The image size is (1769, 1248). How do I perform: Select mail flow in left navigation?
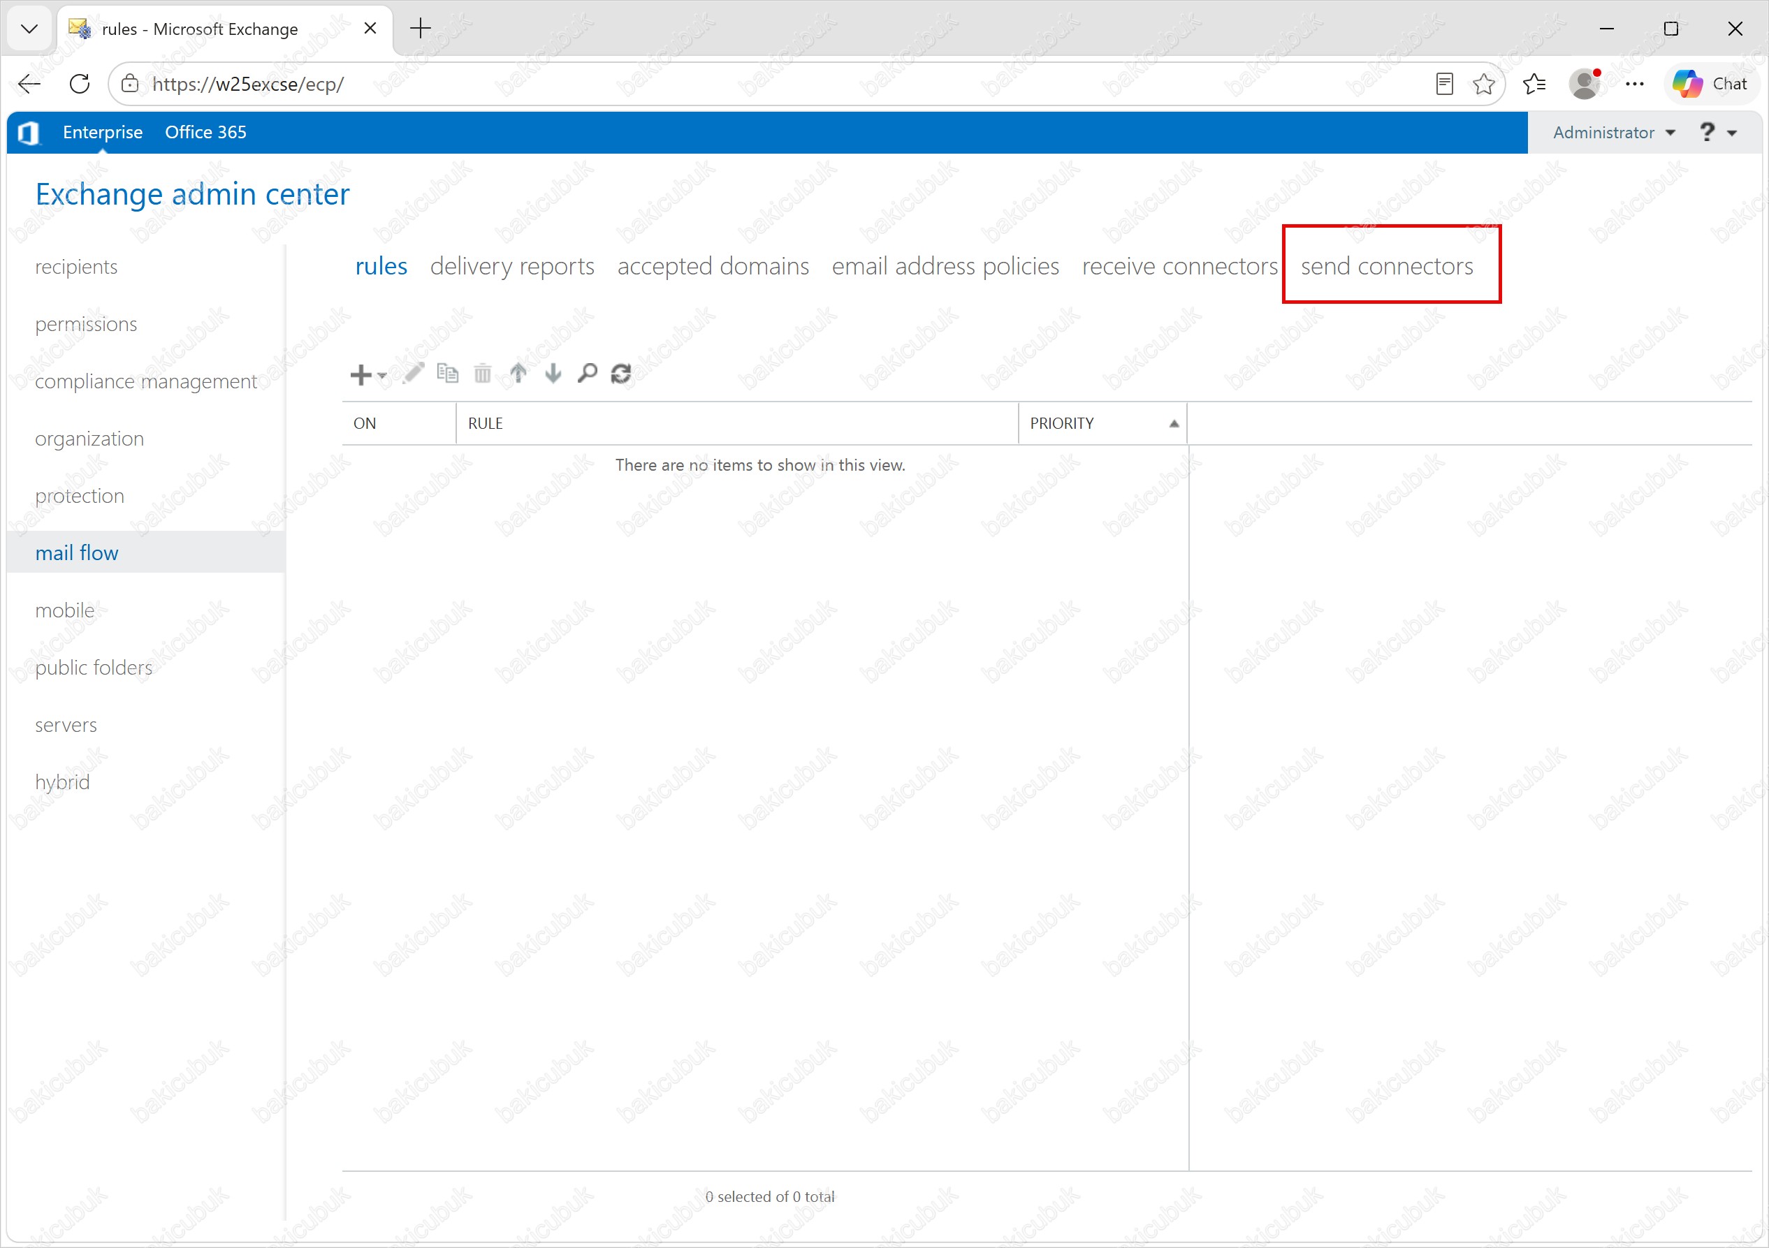[x=145, y=553]
